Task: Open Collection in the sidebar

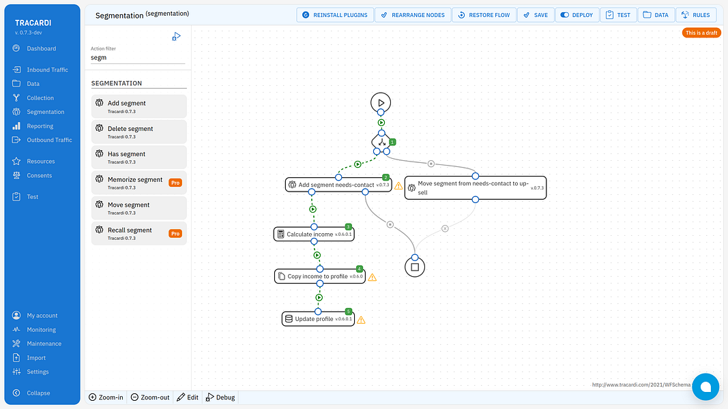Action: 40,98
